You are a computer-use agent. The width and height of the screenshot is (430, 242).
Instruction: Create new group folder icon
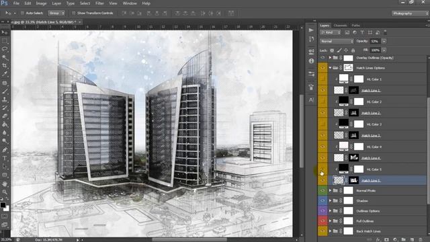403,239
